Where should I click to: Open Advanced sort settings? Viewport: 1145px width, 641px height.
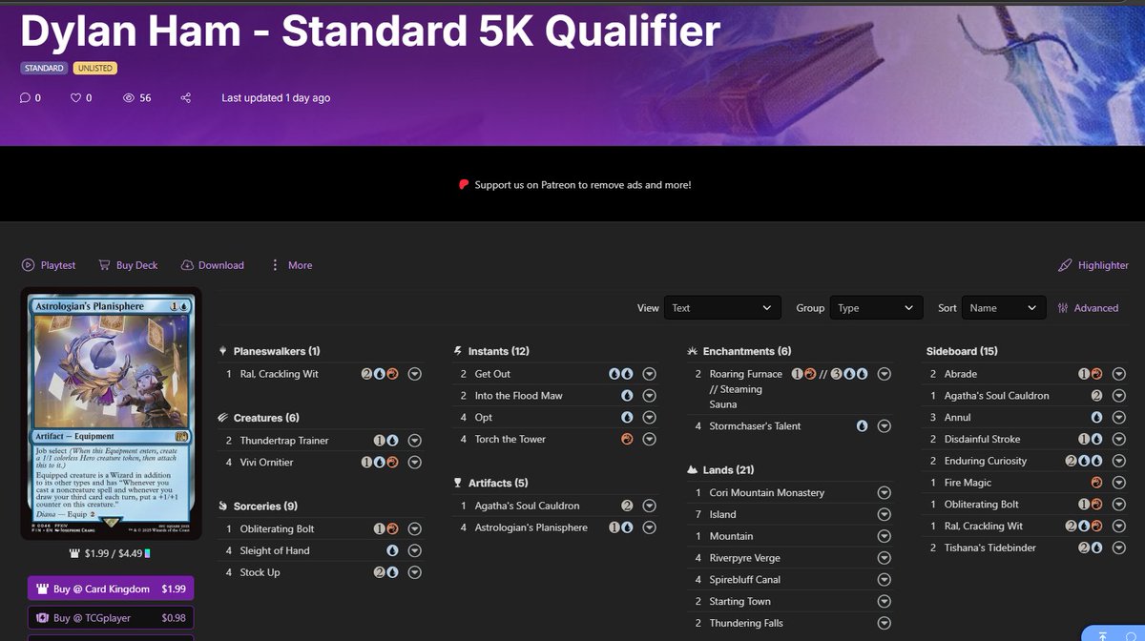1088,308
